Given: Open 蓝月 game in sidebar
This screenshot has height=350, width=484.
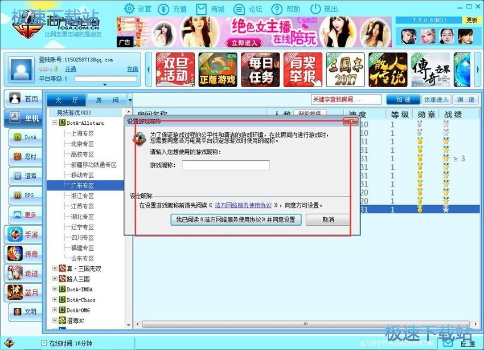Looking at the screenshot, I should (x=23, y=292).
